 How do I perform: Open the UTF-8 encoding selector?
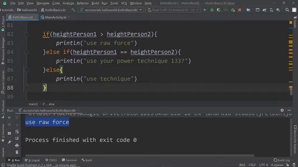(264, 165)
